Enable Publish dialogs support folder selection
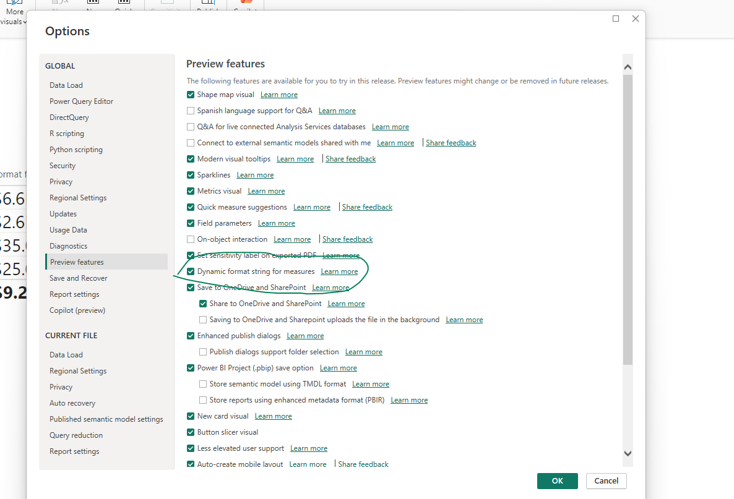734x499 pixels. pos(203,352)
